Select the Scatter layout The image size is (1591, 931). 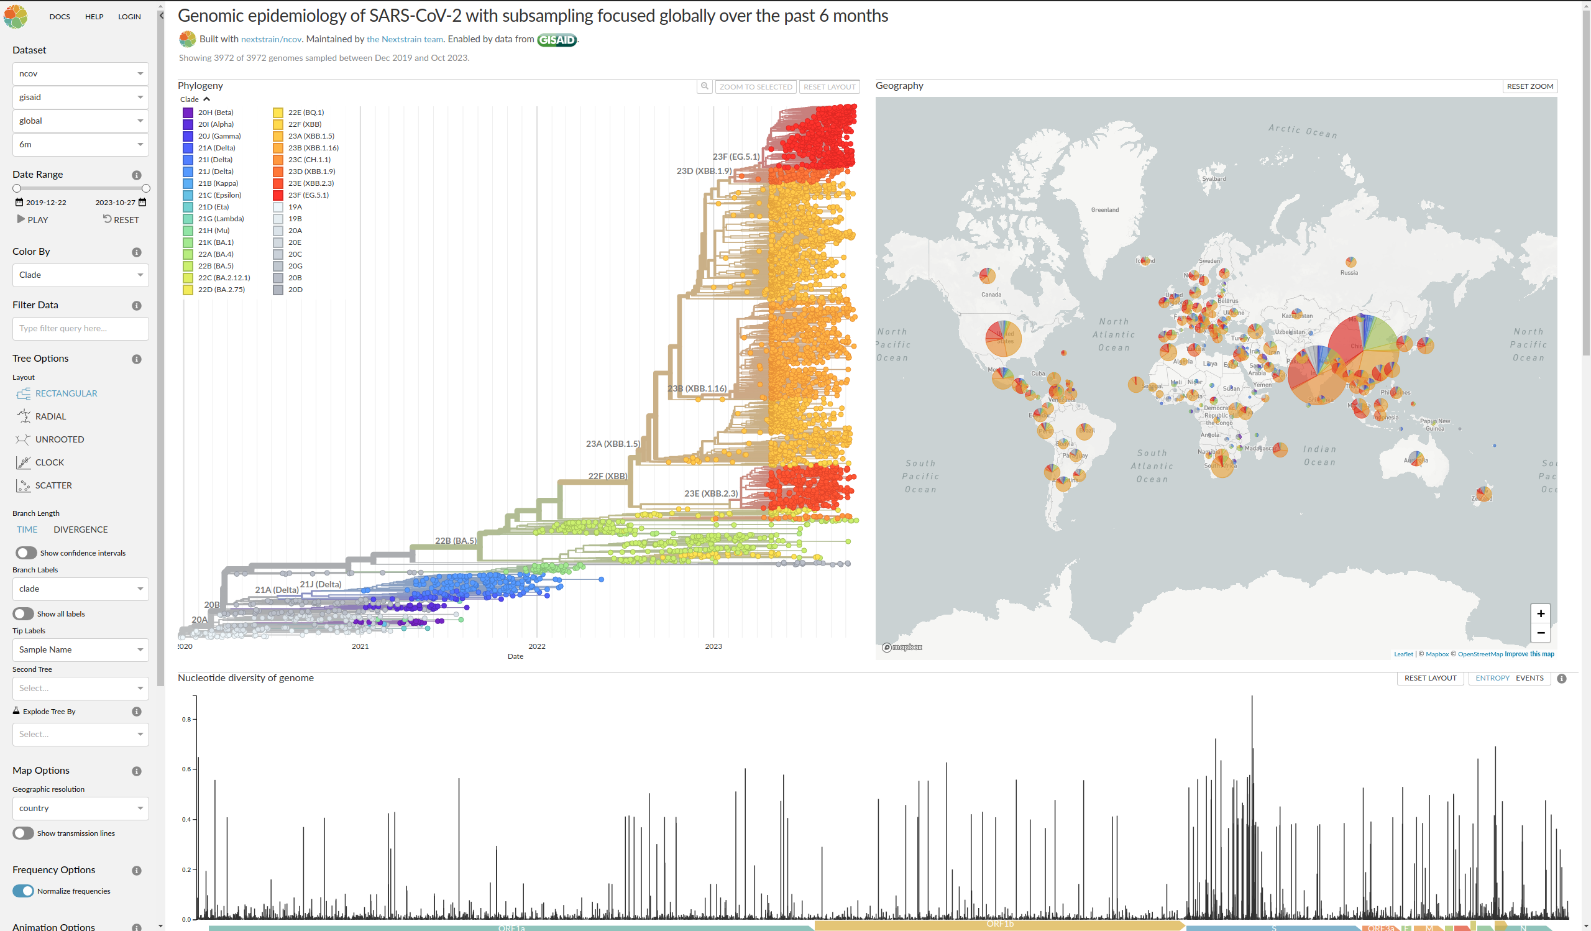pyautogui.click(x=44, y=485)
